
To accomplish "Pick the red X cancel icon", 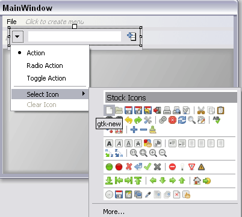I will (x=128, y=167).
